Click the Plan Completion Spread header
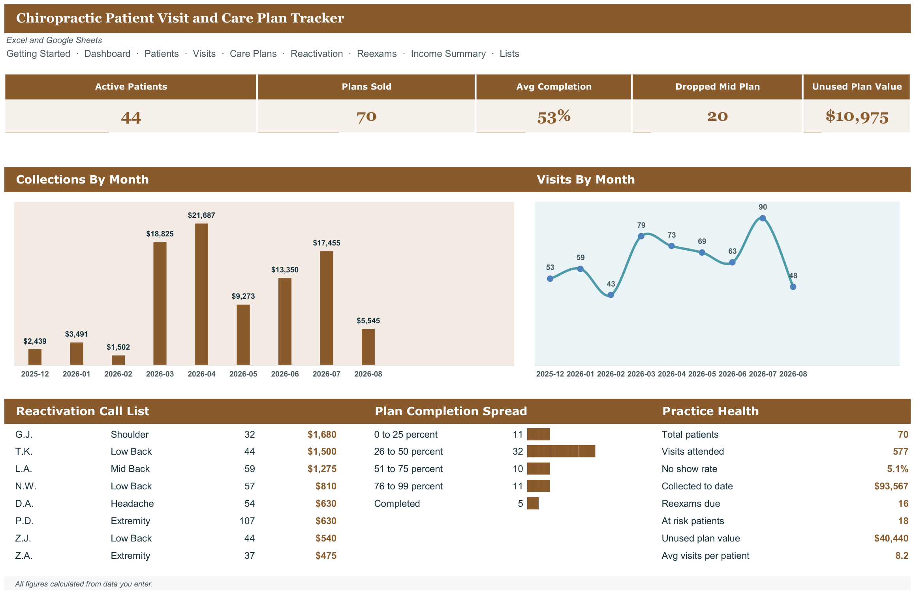 (x=451, y=411)
